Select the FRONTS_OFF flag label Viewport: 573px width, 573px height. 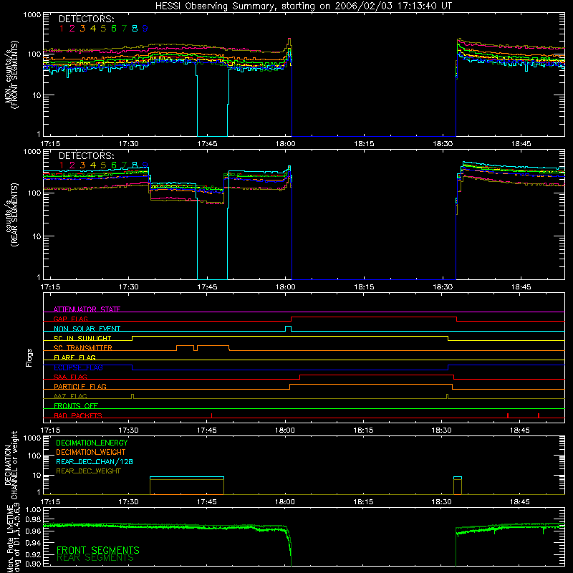tap(76, 405)
